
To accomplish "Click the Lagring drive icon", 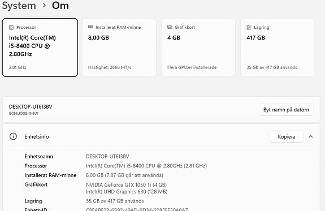I will pos(249,27).
